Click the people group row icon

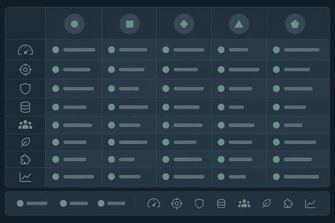pyautogui.click(x=25, y=125)
